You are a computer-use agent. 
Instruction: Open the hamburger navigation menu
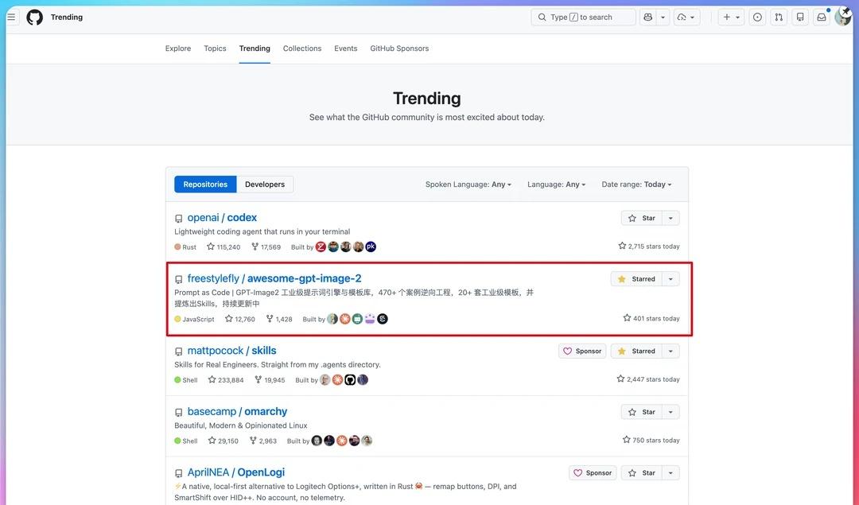coord(11,17)
